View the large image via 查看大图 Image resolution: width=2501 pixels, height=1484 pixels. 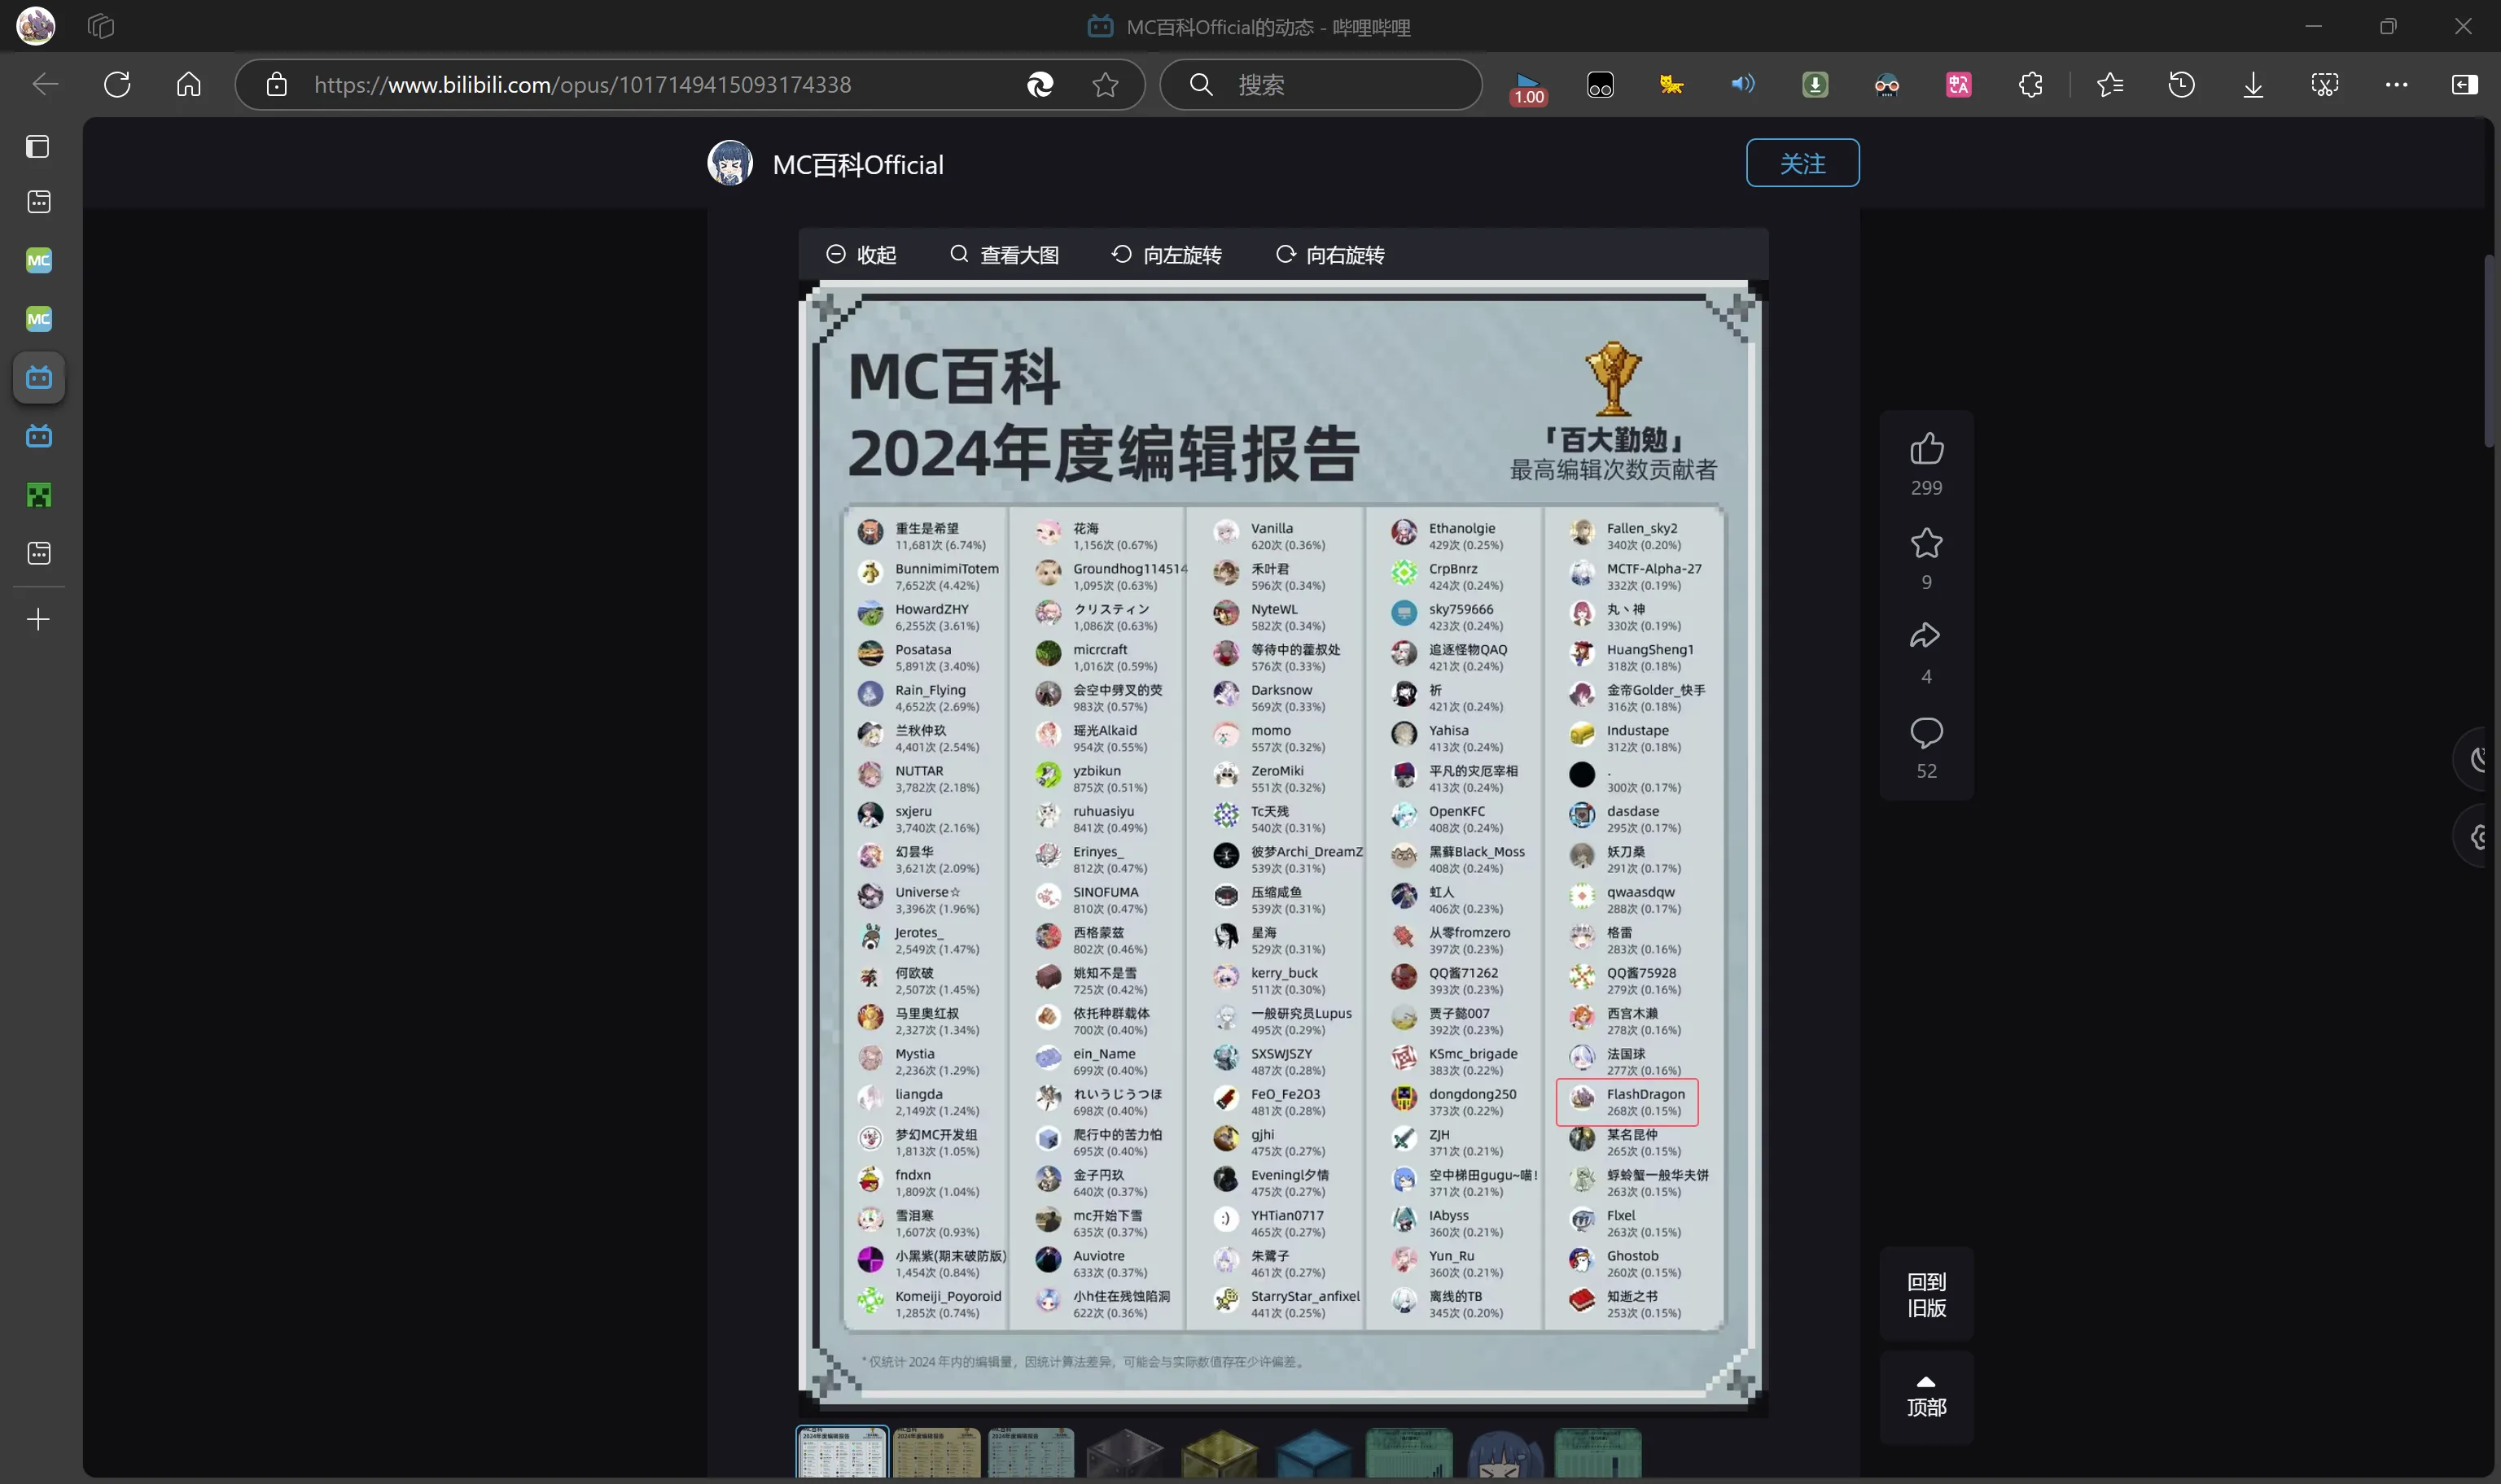[1003, 254]
